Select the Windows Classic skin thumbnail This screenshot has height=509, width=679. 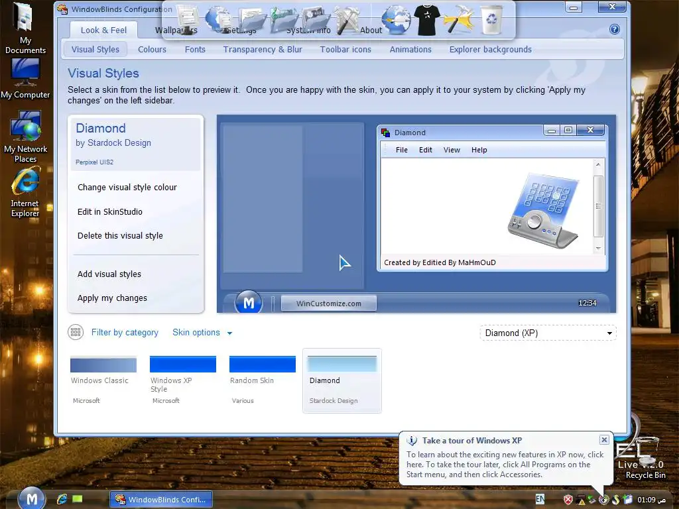[x=103, y=380]
